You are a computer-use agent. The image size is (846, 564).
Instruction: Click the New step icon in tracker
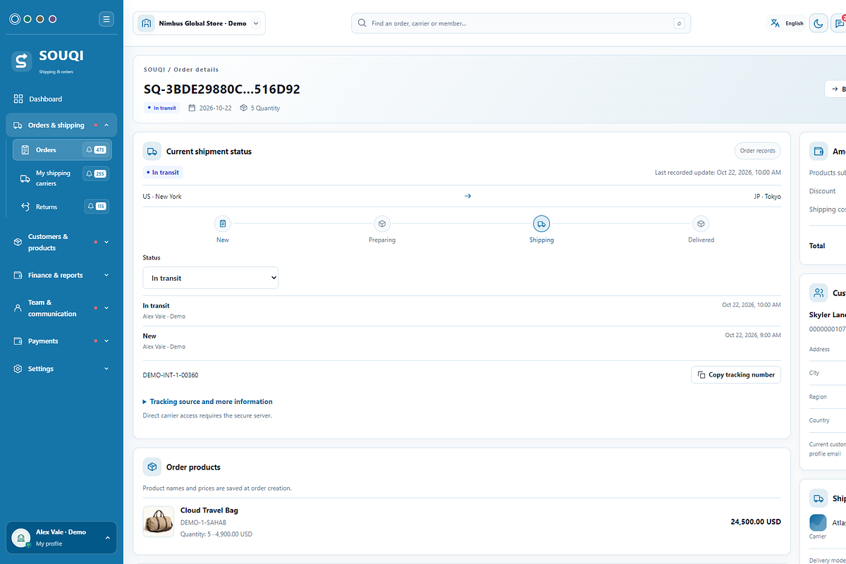[223, 223]
